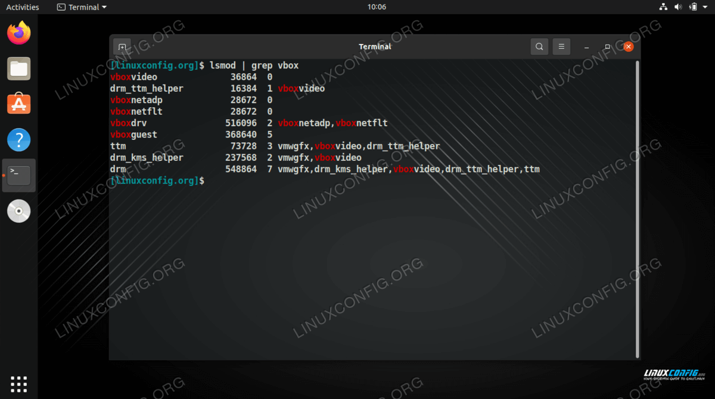715x399 pixels.
Task: Open Firefox from the dock
Action: 19,33
